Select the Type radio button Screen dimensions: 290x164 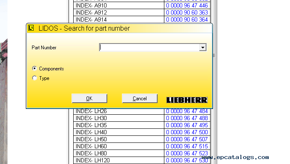[35, 78]
